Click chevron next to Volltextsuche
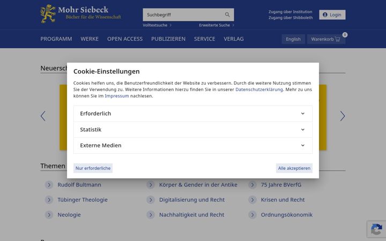Viewport: 386px width, 241px height. [170, 25]
